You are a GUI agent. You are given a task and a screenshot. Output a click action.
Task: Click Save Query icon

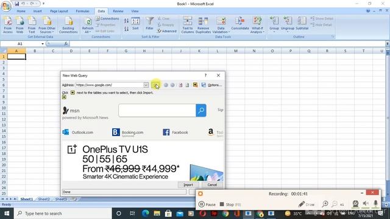click(204, 85)
